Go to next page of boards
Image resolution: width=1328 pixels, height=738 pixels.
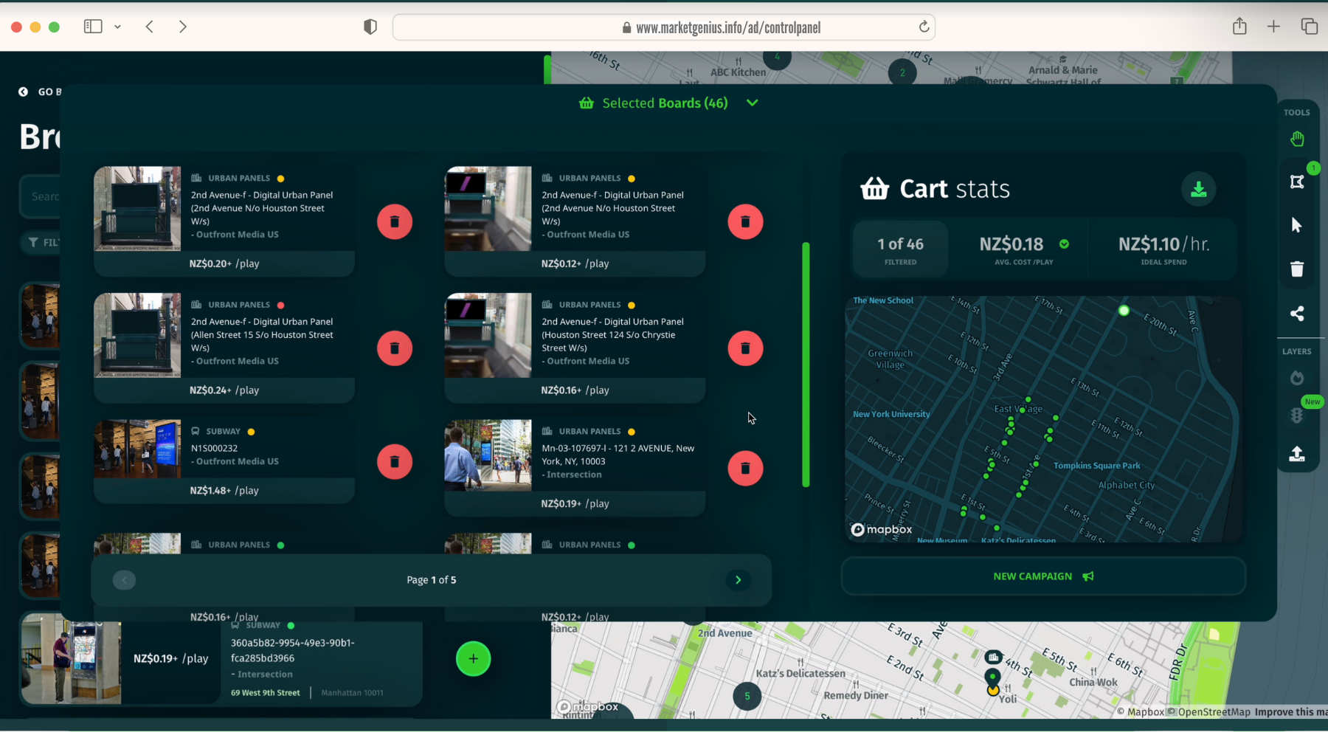pyautogui.click(x=738, y=580)
